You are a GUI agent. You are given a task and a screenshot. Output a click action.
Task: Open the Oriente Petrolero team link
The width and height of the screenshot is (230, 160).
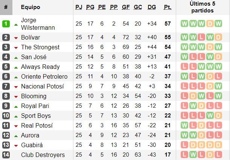pyautogui.click(x=44, y=76)
